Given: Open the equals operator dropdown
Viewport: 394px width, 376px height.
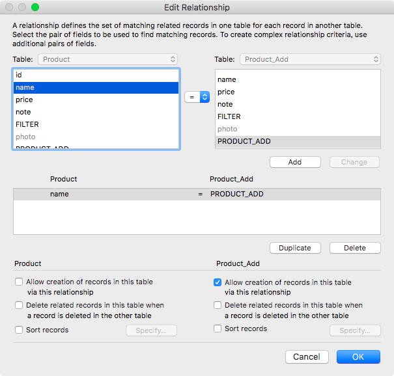Looking at the screenshot, I should [197, 97].
